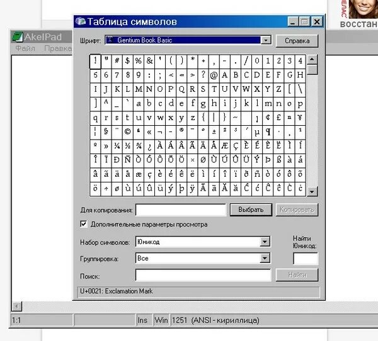This screenshot has height=341, width=378.
Task: Select the capital A character cell
Action: click(225, 75)
